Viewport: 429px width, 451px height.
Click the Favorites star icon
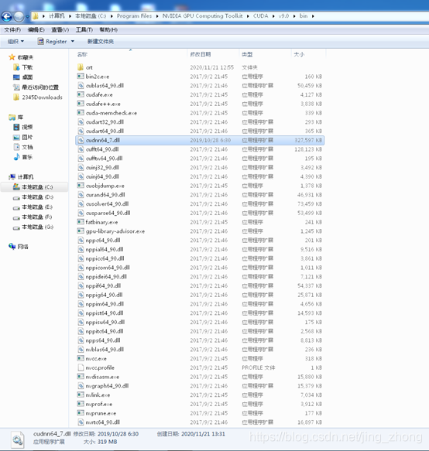coord(12,57)
